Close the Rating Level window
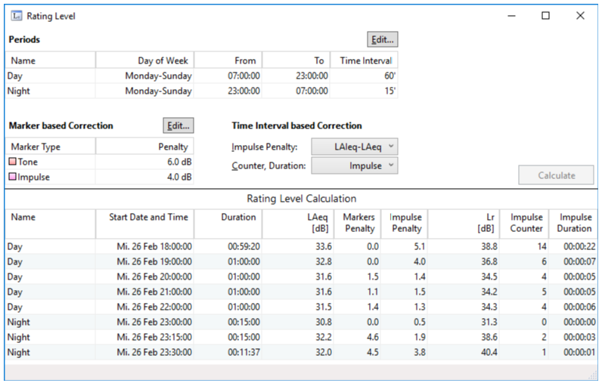The image size is (602, 383). tap(580, 16)
